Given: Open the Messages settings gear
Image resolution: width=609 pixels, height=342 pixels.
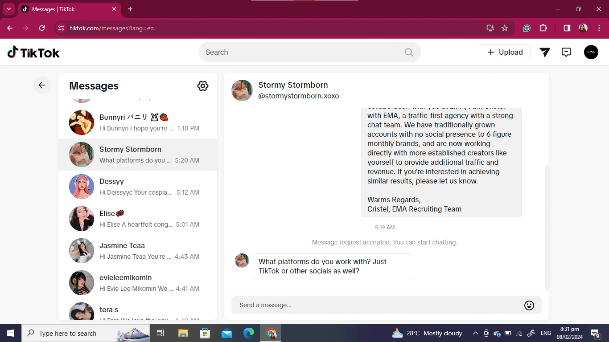Looking at the screenshot, I should (203, 86).
